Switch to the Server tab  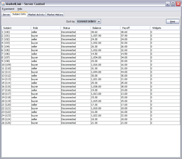[x=6, y=15]
